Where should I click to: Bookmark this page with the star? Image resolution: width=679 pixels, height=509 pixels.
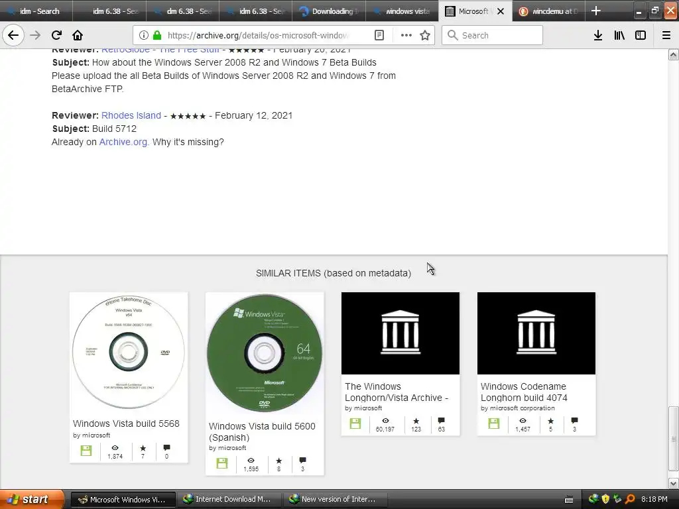425,36
